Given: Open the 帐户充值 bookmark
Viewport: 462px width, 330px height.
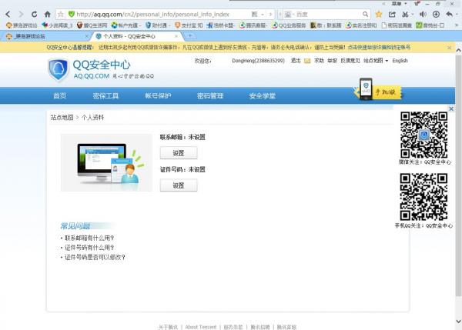Looking at the screenshot, I should coord(126,25).
